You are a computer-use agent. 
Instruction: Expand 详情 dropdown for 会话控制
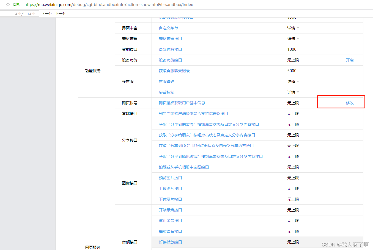[x=293, y=92]
